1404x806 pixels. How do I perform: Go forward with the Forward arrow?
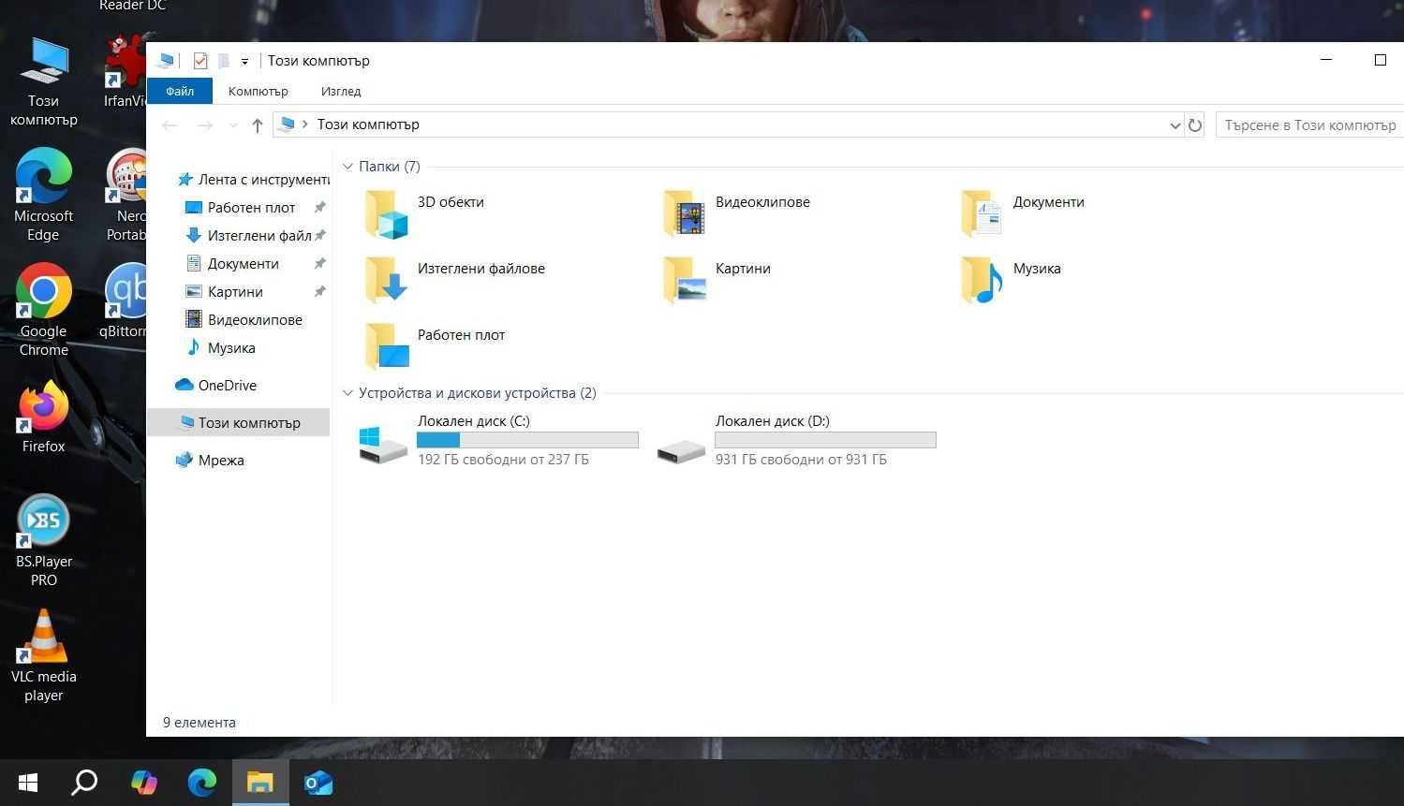click(204, 125)
